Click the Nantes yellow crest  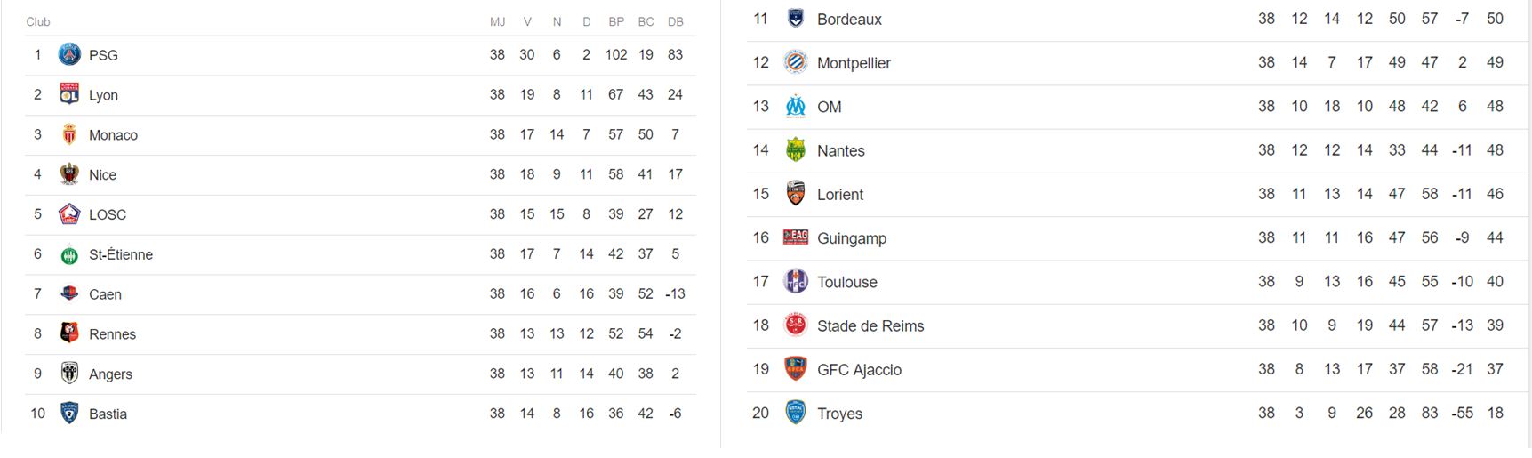(x=795, y=150)
